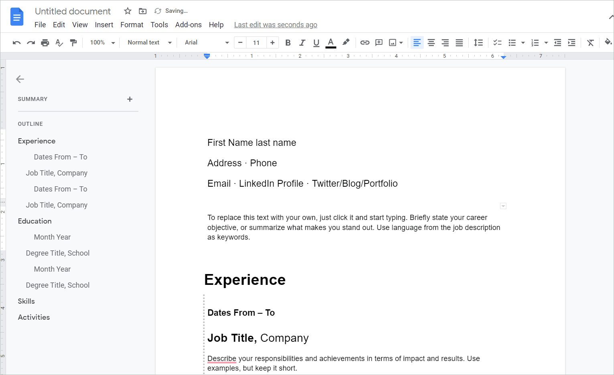Add a comment via the comment icon
The width and height of the screenshot is (614, 375).
tap(379, 42)
